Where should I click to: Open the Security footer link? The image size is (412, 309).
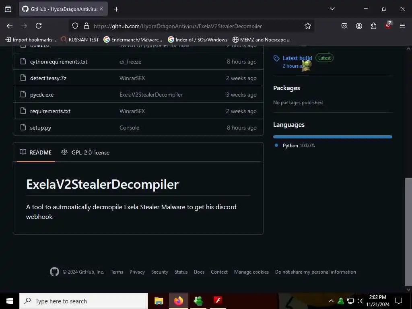coord(159,272)
